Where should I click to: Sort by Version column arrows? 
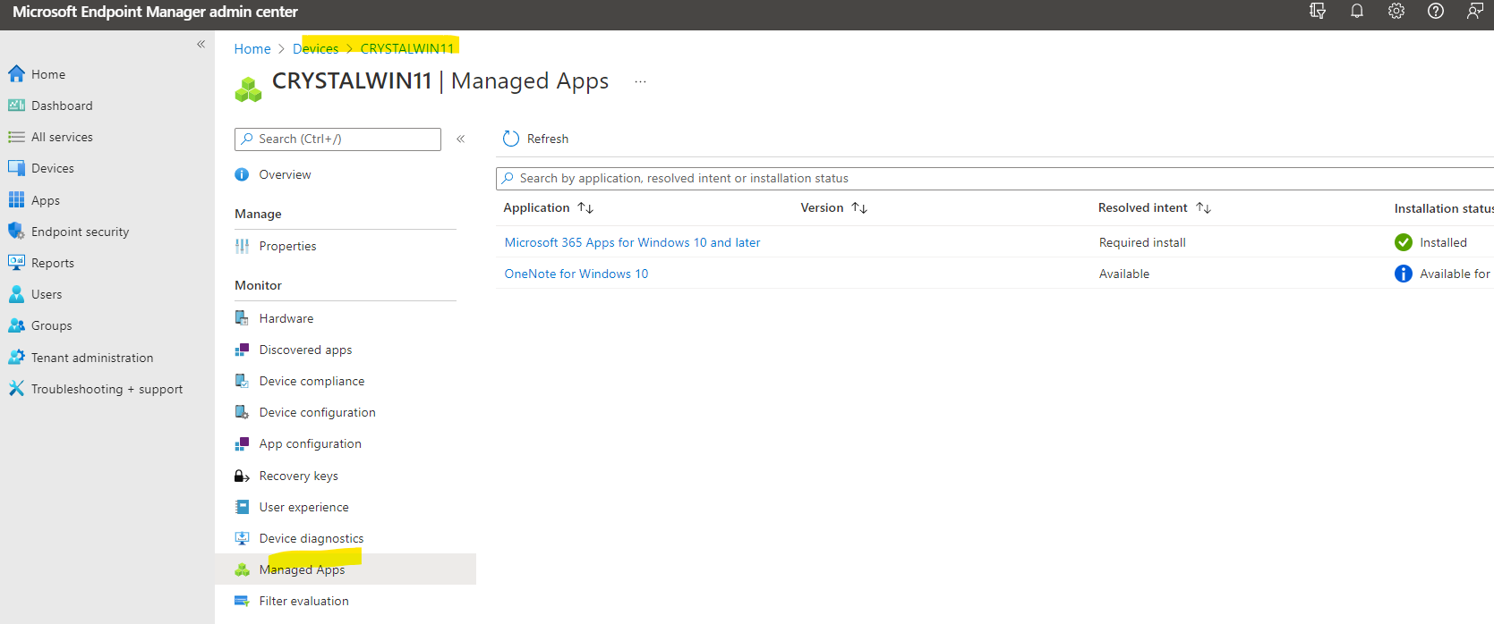coord(859,207)
